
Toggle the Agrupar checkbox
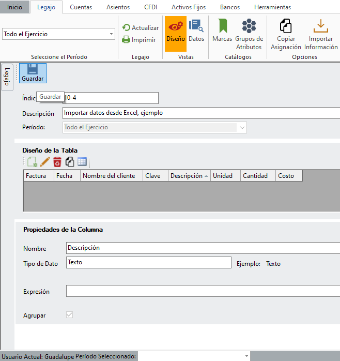pyautogui.click(x=69, y=315)
